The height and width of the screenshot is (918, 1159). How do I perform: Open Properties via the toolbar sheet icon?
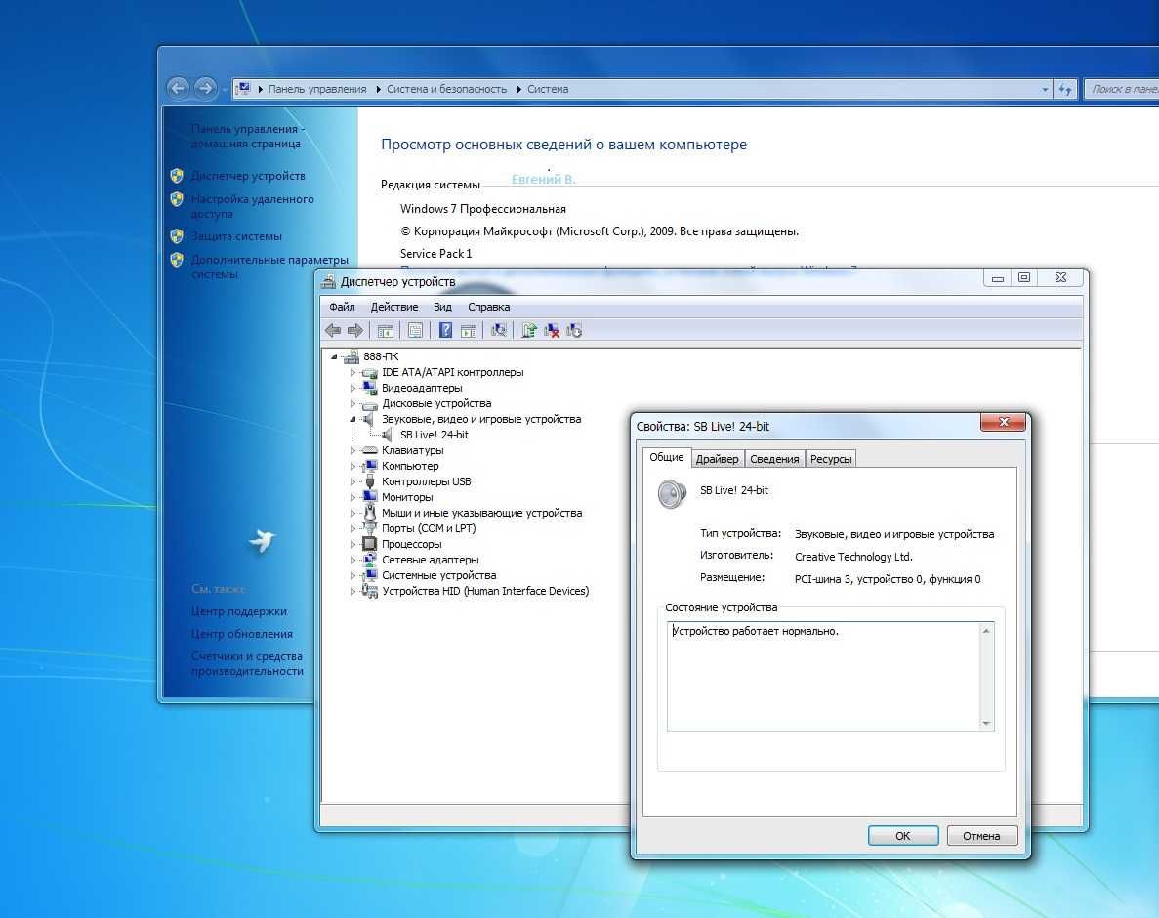(415, 330)
